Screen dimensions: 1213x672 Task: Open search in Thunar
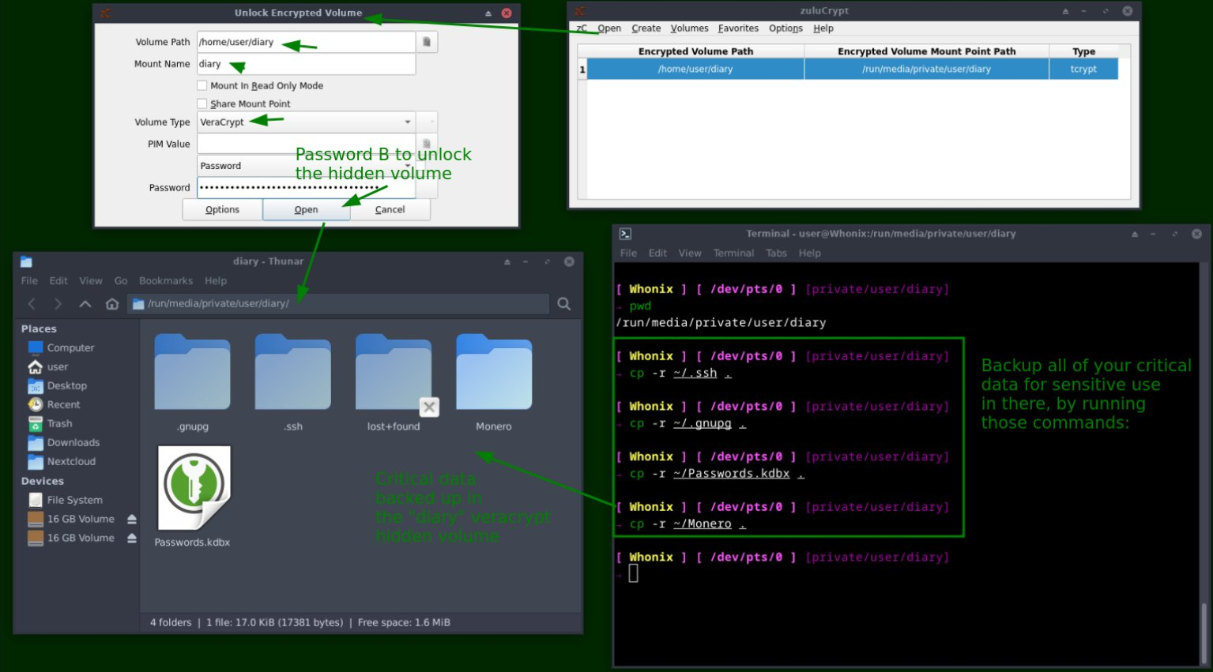tap(564, 304)
